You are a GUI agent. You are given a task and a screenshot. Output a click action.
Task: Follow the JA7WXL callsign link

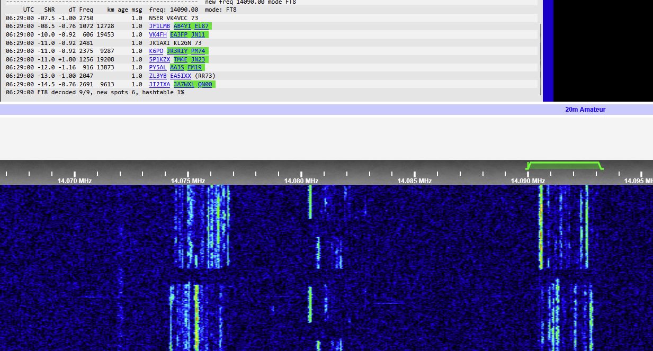tap(184, 84)
